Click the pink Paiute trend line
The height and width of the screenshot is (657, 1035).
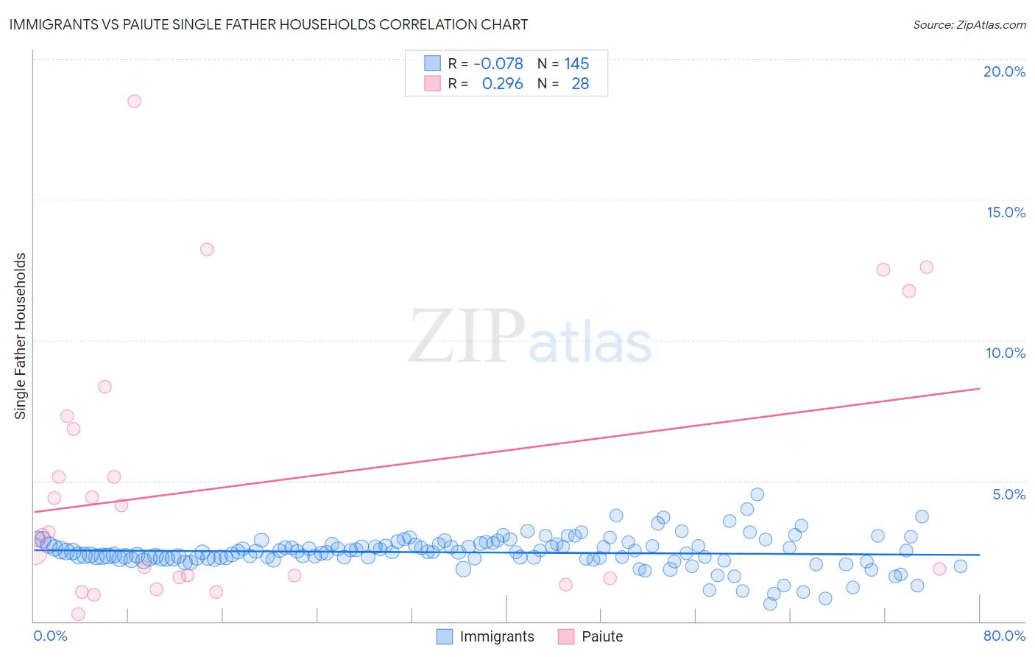506,450
